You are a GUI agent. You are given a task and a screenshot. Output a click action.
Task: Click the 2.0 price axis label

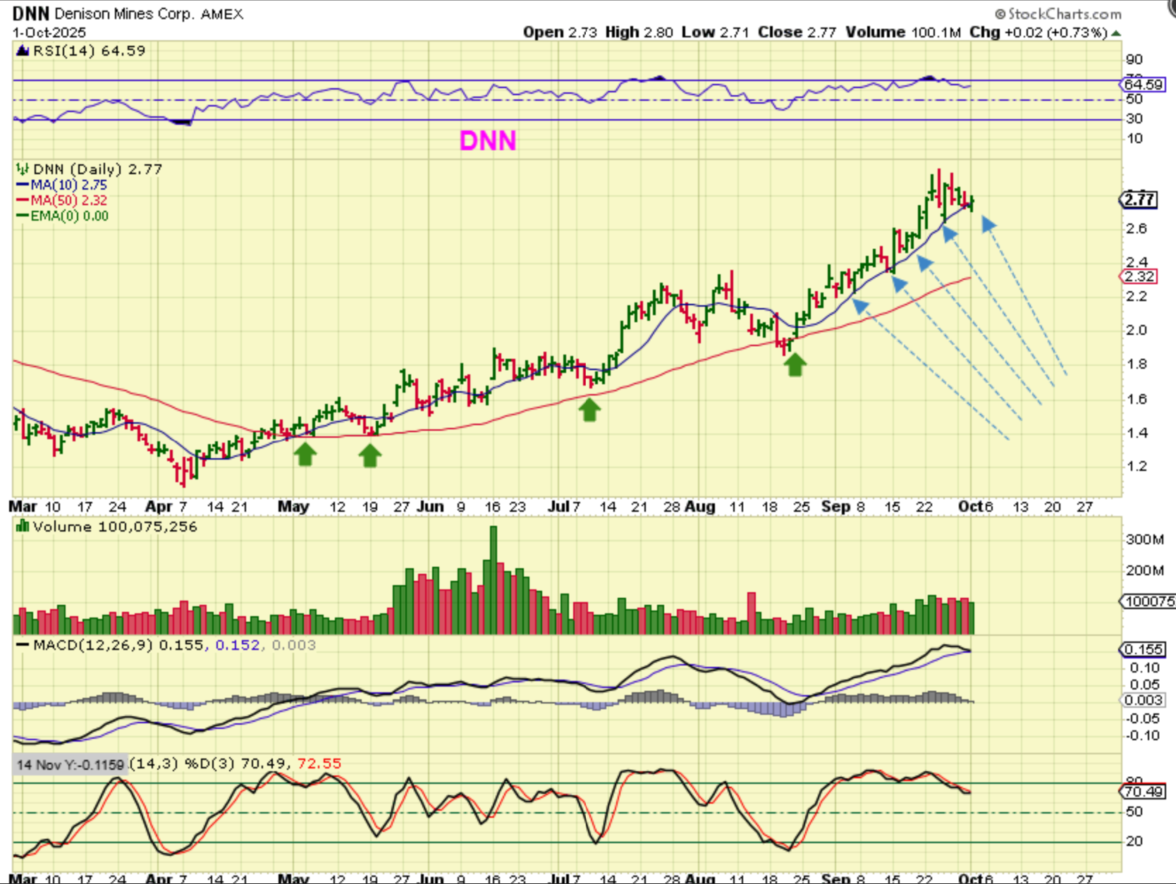point(1137,330)
